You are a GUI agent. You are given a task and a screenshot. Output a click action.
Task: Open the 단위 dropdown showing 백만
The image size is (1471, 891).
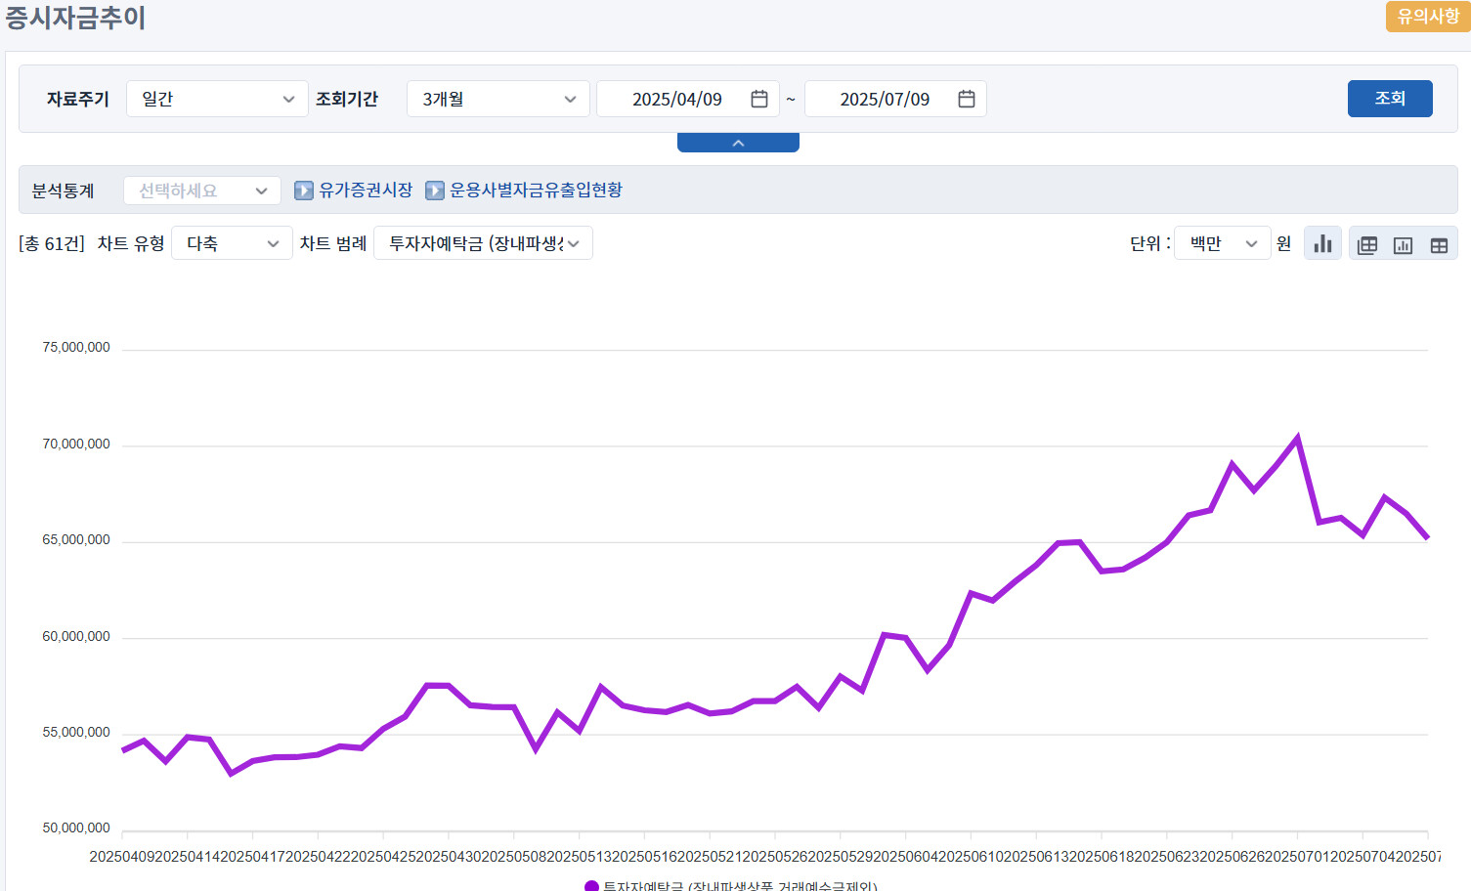[x=1222, y=243]
